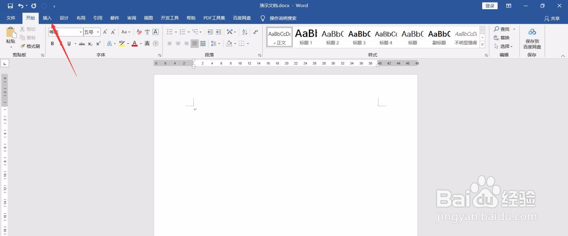Apply the Heading 1 (标题 1) style
568x236 pixels.
[306, 37]
